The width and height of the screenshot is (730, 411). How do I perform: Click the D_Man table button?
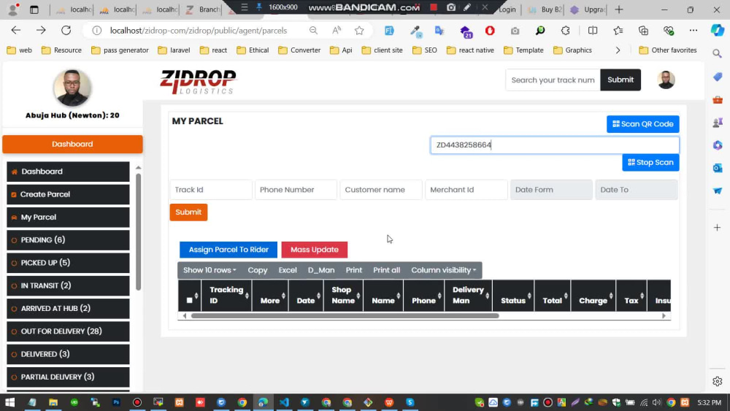[321, 270]
